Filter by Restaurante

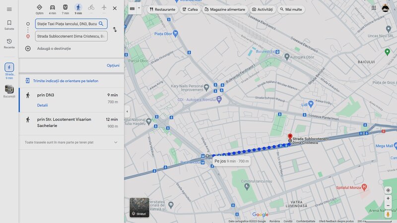(x=162, y=9)
